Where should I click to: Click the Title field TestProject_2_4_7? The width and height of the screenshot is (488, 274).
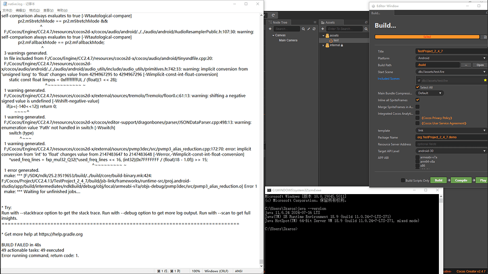451,51
